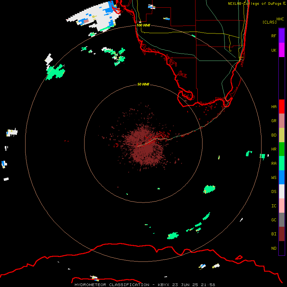Click the BI brown legend swatch

282,234
